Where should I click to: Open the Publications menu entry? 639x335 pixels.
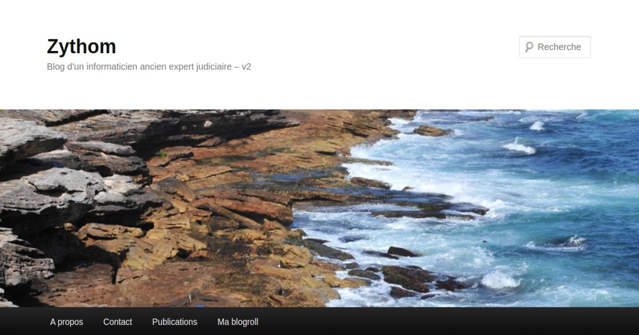(175, 322)
